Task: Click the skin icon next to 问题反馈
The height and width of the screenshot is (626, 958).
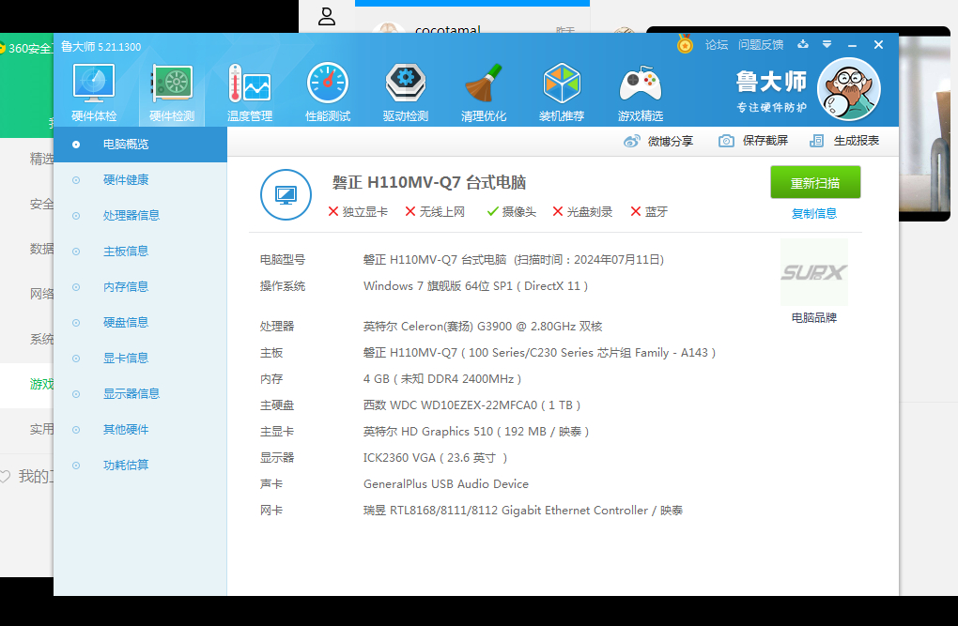Action: [803, 44]
